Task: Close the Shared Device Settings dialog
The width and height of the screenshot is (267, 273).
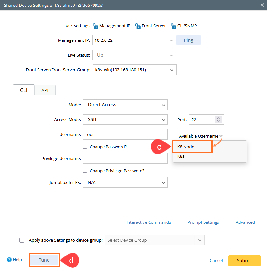Action: pos(262,5)
